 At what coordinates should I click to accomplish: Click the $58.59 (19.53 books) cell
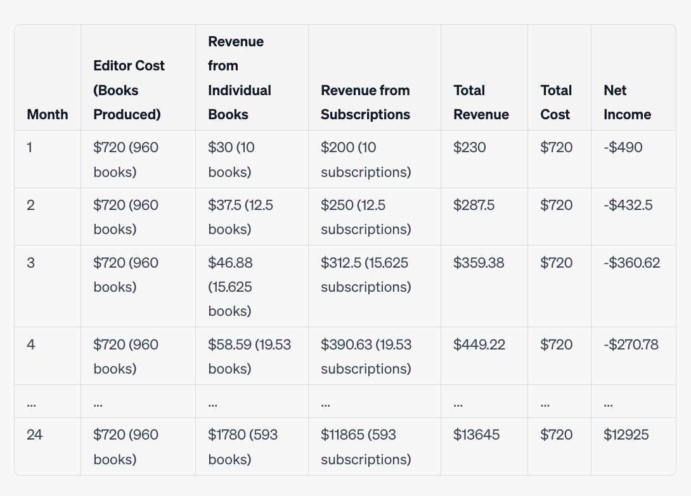[x=249, y=356]
